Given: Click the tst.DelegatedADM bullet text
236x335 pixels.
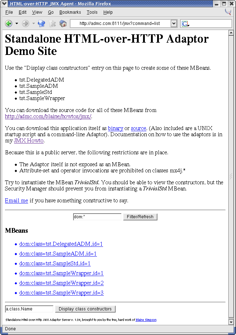Looking at the screenshot, I should (41, 80).
